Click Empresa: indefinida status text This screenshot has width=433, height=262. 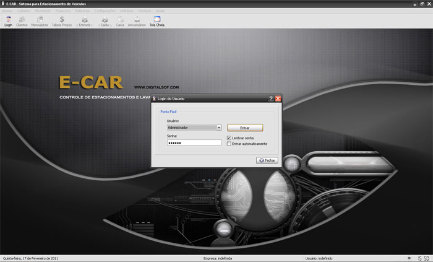click(x=218, y=258)
